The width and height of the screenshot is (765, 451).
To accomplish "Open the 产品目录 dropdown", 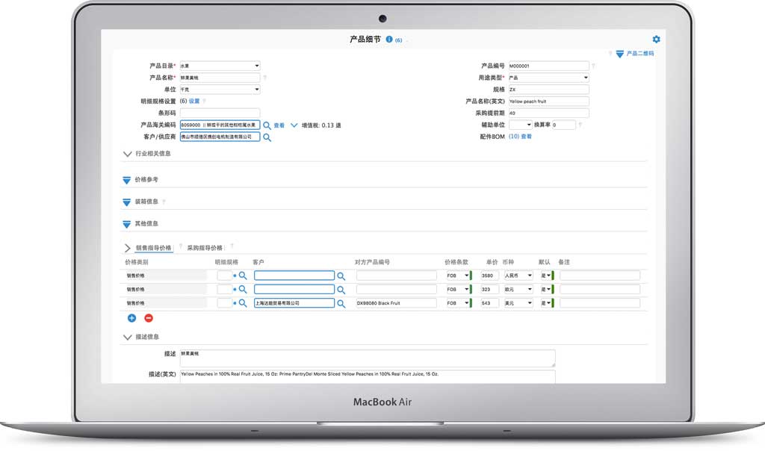I will click(x=220, y=66).
